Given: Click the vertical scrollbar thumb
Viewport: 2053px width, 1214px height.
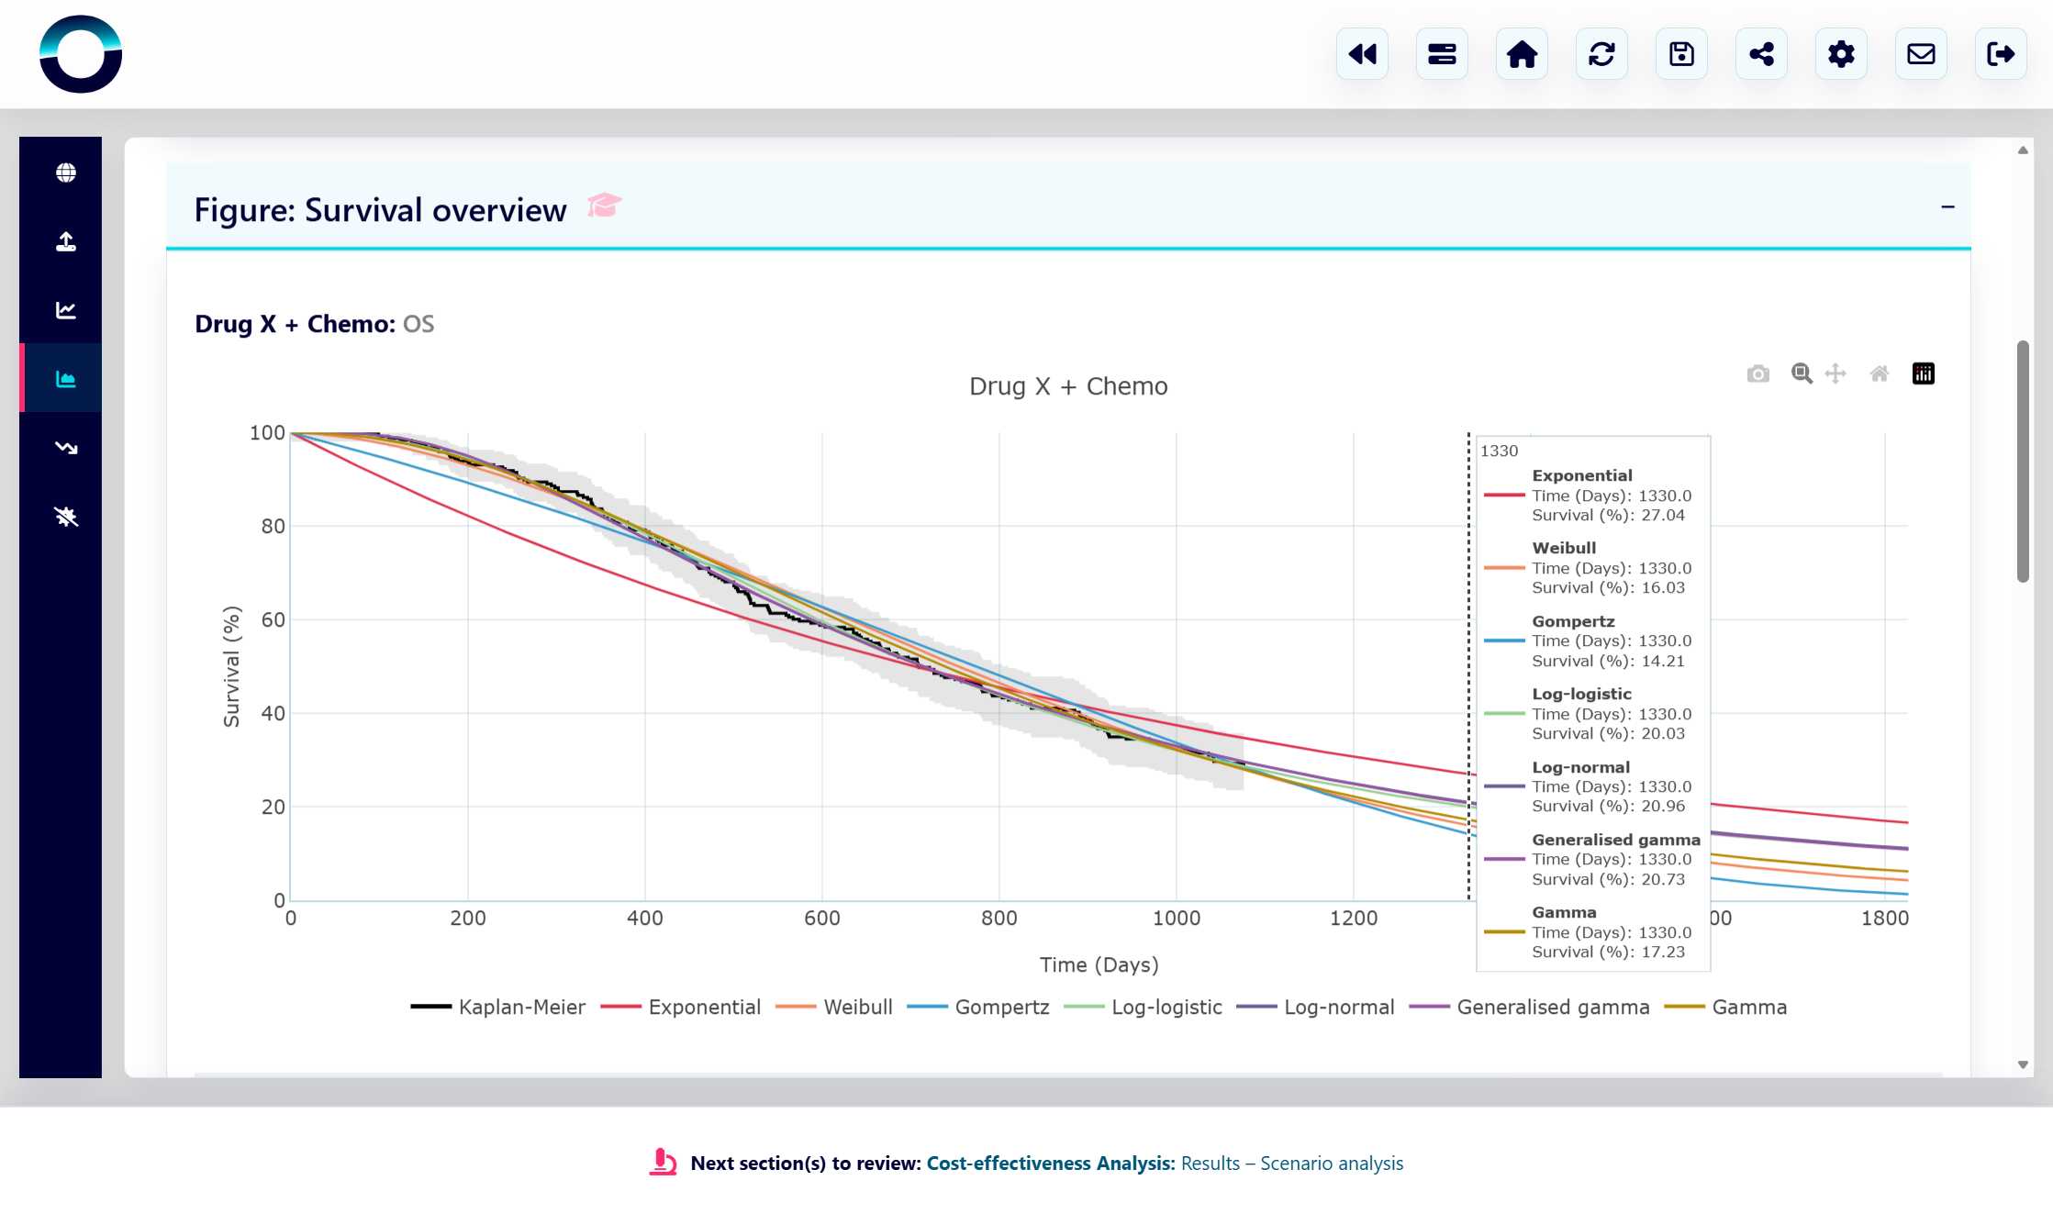Looking at the screenshot, I should pyautogui.click(x=2023, y=462).
